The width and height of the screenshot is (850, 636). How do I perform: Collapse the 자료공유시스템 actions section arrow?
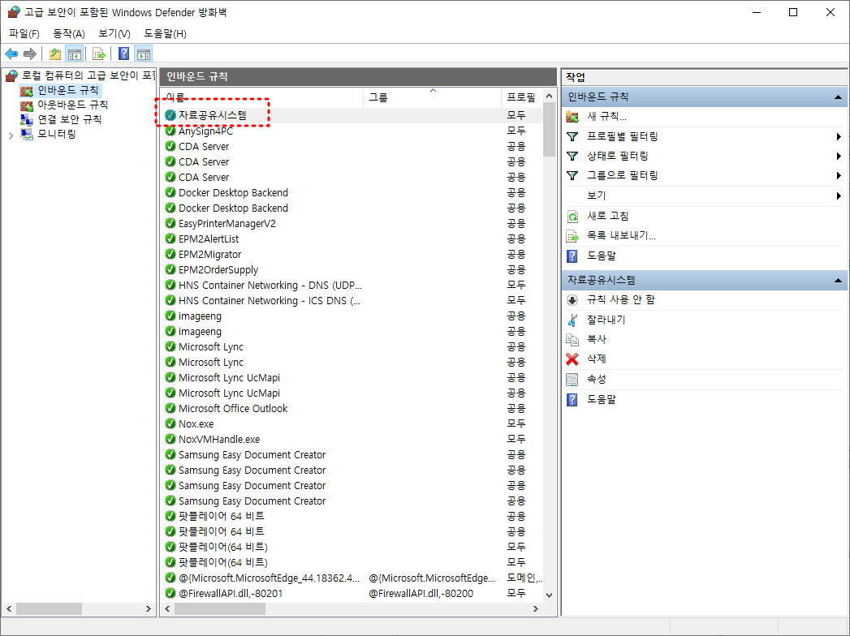pos(838,281)
